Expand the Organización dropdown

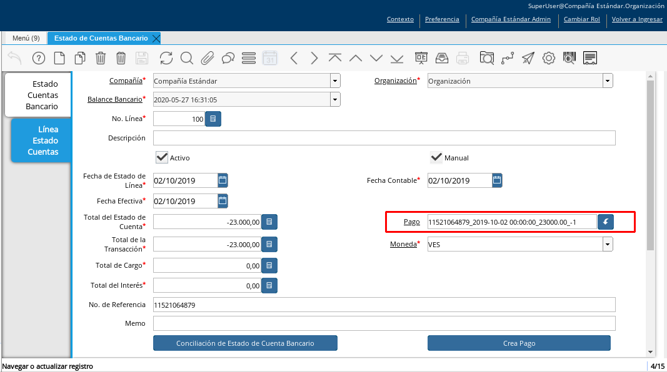pos(608,81)
